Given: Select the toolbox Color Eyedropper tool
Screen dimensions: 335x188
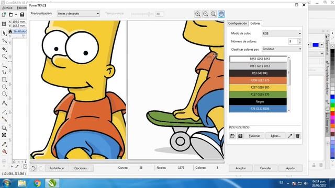Looking at the screenshot, I should [x=4, y=144].
